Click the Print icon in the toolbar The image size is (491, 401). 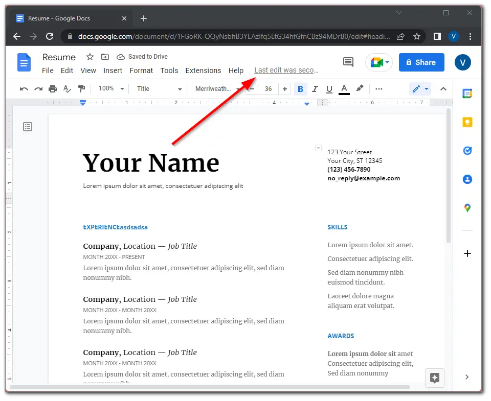point(53,88)
